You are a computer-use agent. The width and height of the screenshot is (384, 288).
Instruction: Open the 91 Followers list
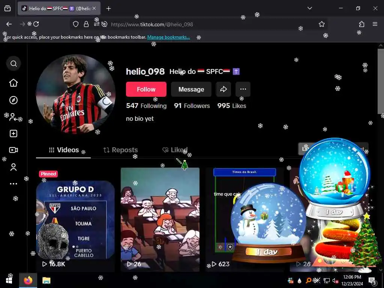pyautogui.click(x=192, y=106)
